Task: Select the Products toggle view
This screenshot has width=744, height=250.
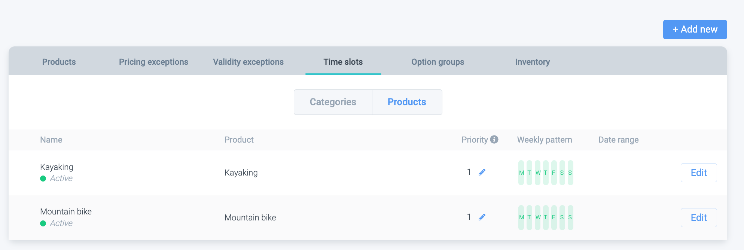Action: click(x=407, y=102)
